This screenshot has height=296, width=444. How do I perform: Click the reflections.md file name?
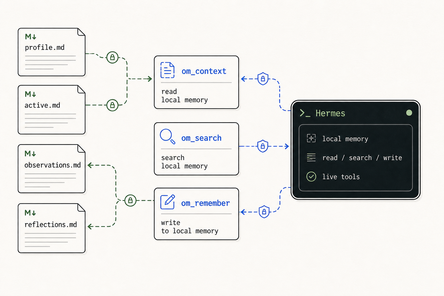coord(51,225)
